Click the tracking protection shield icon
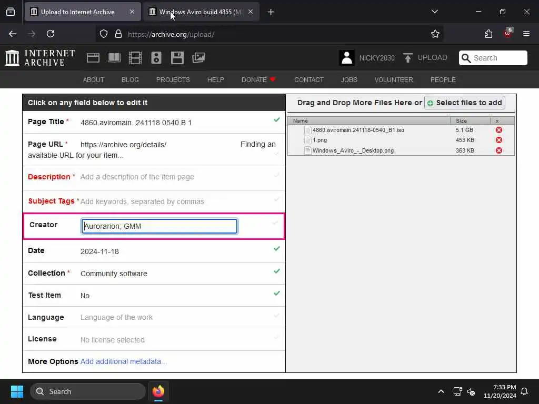Viewport: 539px width, 404px height. [104, 34]
